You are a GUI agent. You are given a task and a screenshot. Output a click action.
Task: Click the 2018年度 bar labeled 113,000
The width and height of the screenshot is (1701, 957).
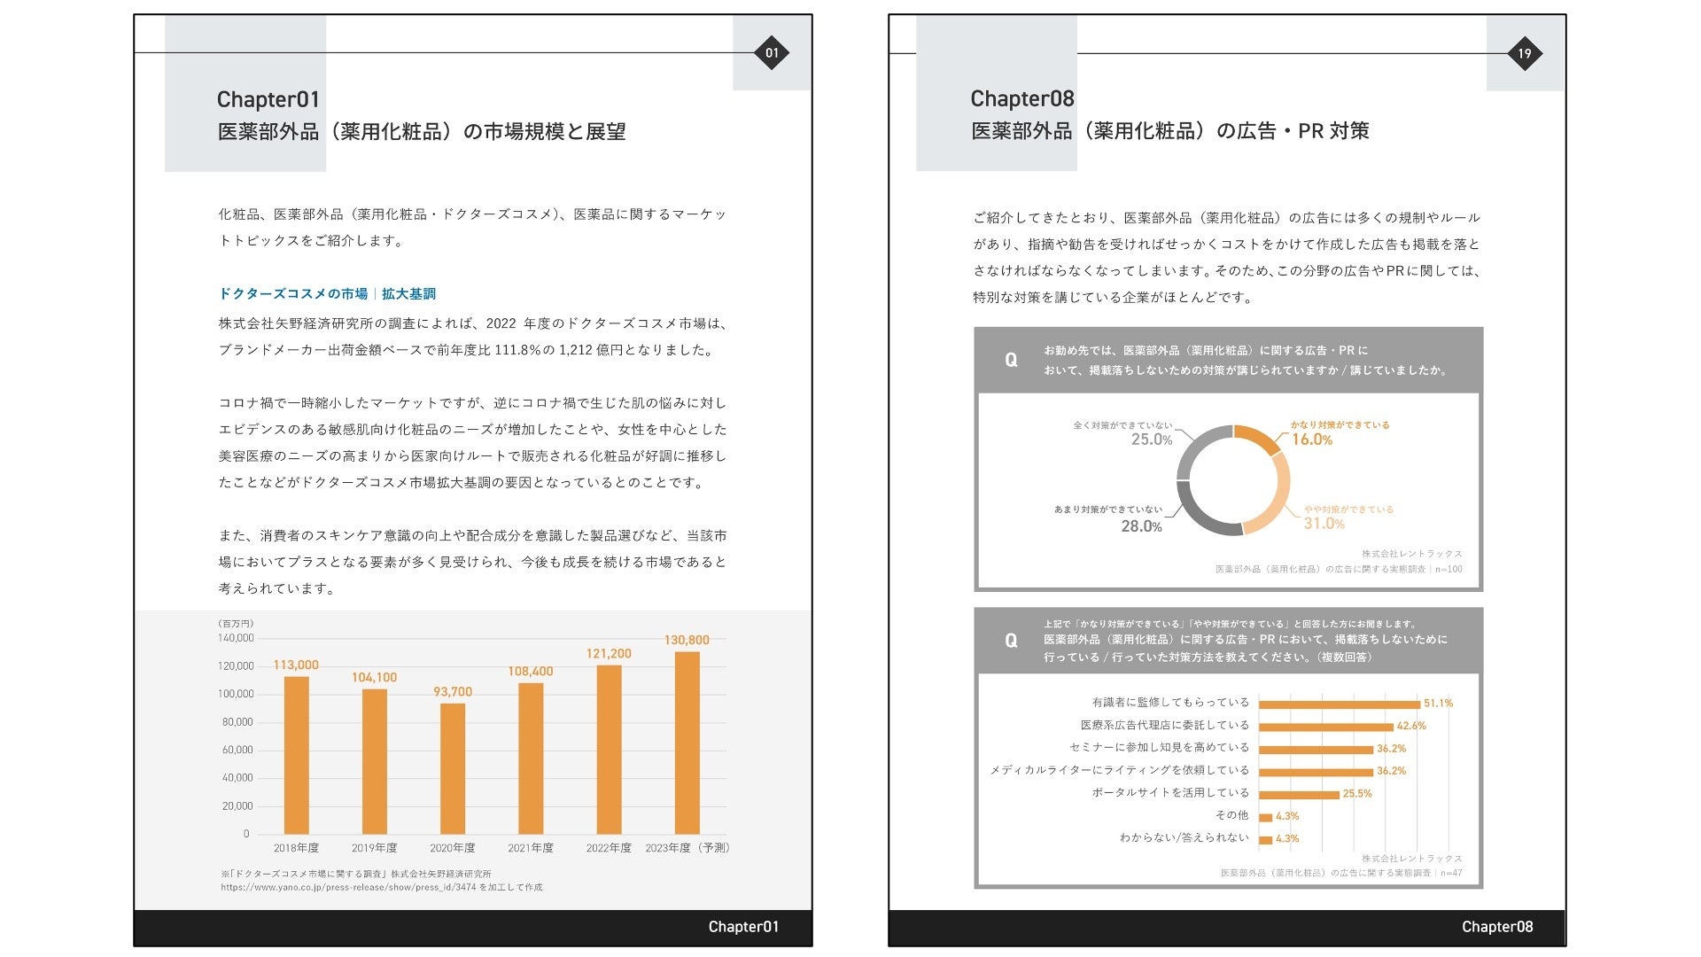(296, 755)
